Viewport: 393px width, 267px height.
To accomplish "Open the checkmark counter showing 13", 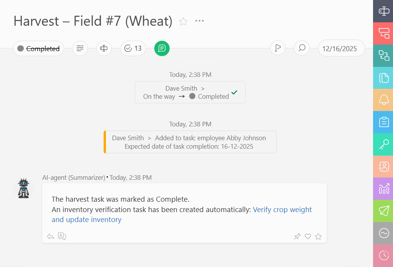I will click(133, 48).
